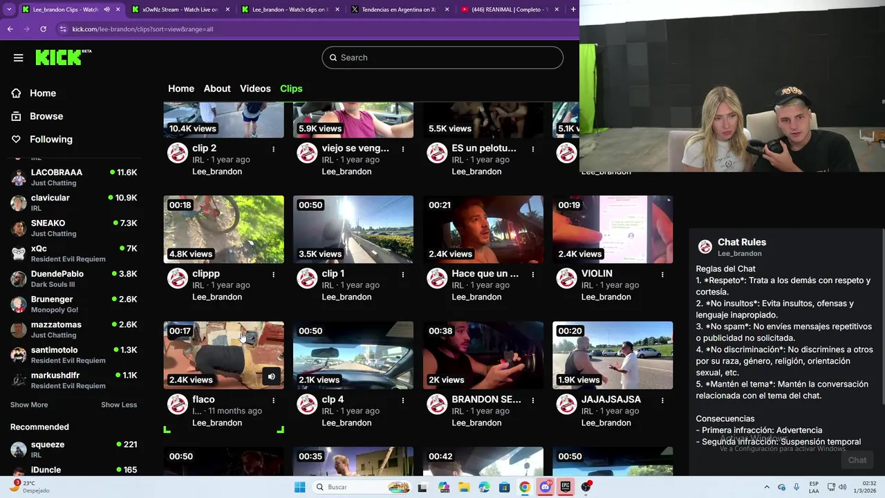Viewport: 885px width, 498px height.
Task: Open Brunenger channel in sidebar
Action: (x=74, y=304)
